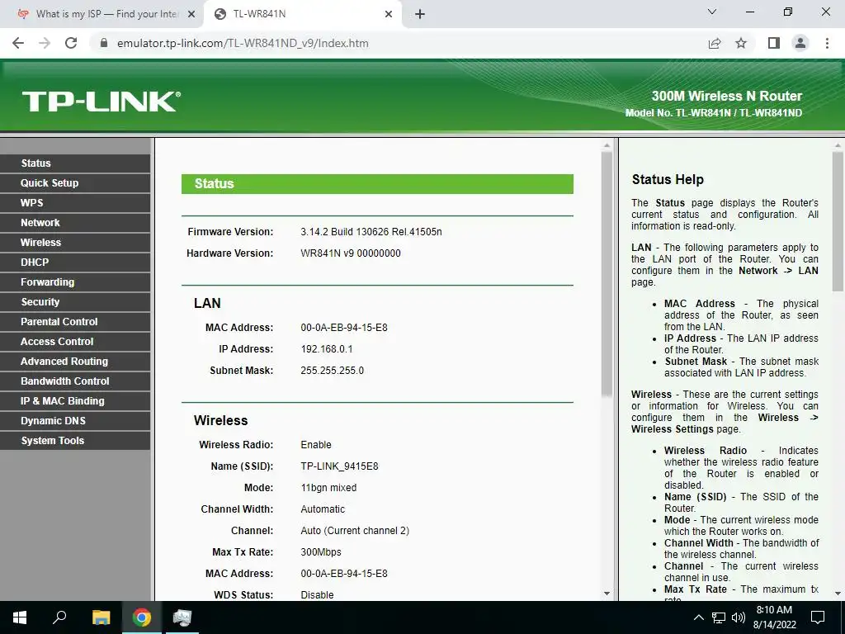The width and height of the screenshot is (845, 634).
Task: Click hardware version WR841N v9 value
Action: [350, 253]
